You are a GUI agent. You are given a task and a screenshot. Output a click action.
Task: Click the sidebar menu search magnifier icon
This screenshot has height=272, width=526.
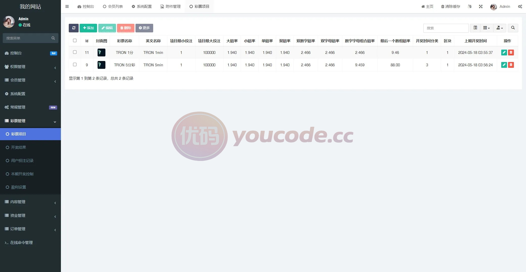(x=53, y=38)
